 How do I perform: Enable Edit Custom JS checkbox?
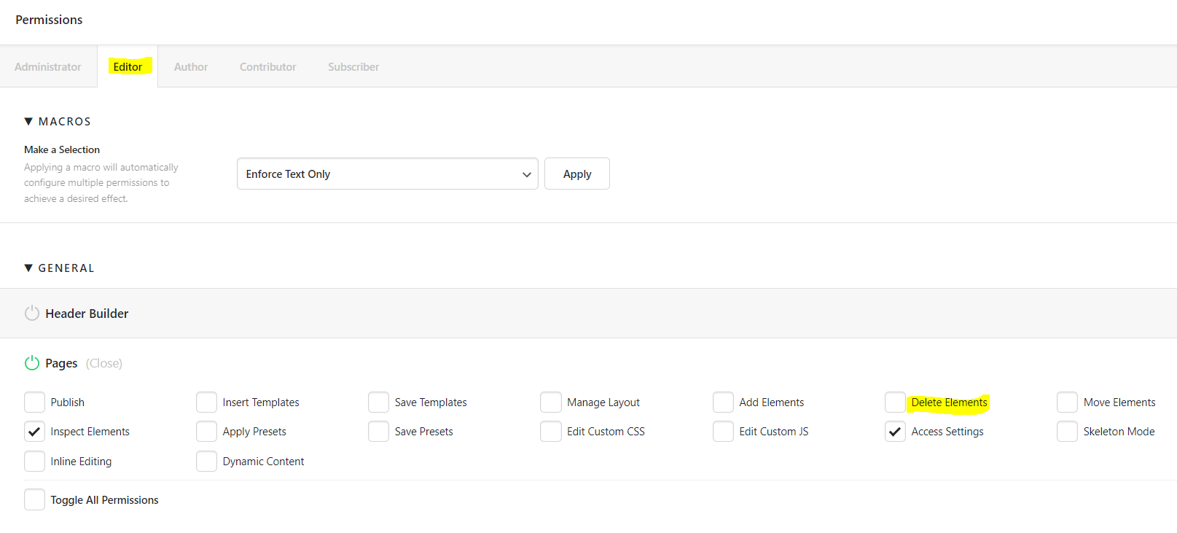(x=723, y=431)
